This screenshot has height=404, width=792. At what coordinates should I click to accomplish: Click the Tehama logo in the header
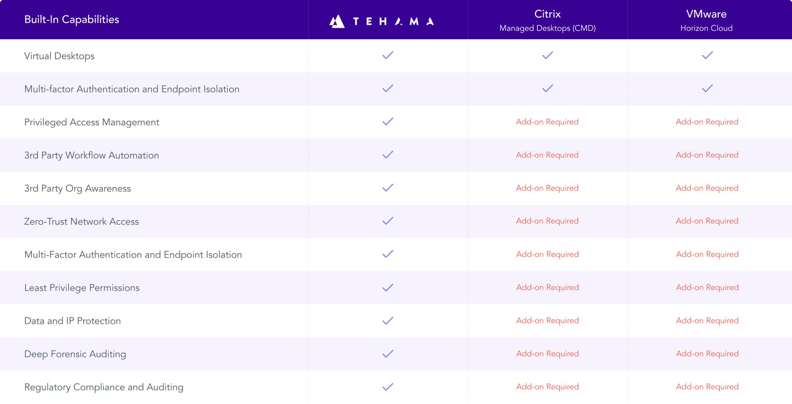[382, 21]
